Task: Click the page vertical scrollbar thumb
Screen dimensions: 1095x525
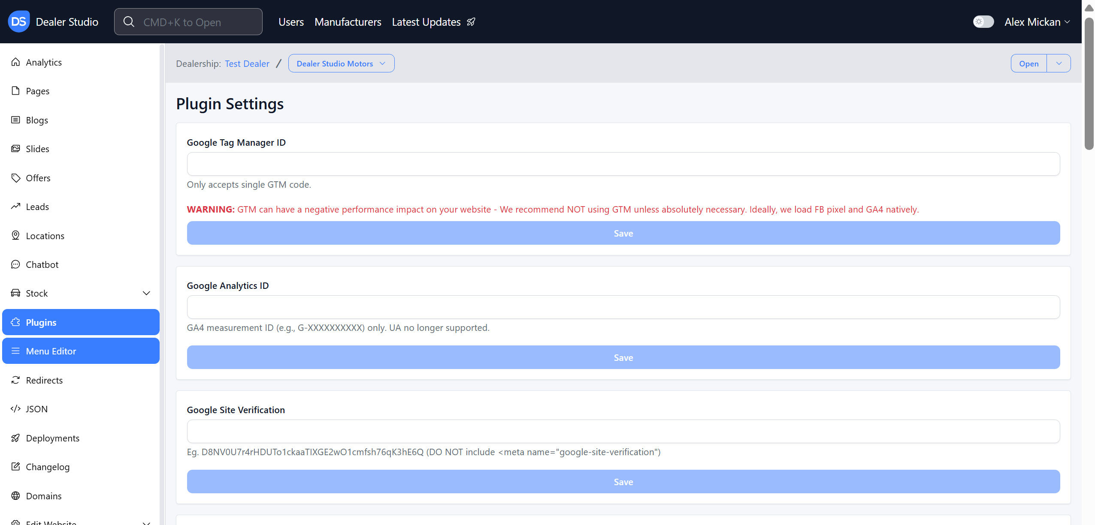Action: (1089, 84)
